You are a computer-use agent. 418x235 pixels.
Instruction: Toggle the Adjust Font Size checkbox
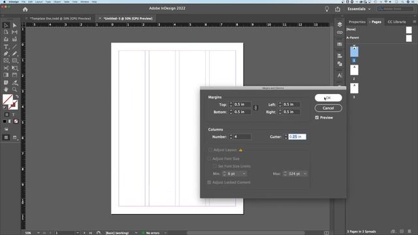209,159
